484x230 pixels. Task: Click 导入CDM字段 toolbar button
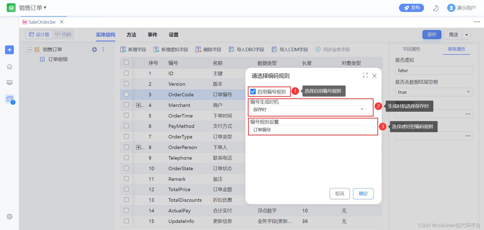(x=290, y=50)
